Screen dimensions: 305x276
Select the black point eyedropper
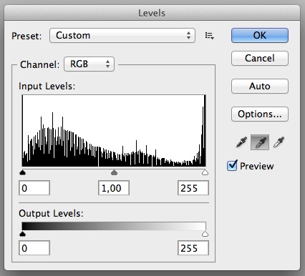pyautogui.click(x=241, y=142)
